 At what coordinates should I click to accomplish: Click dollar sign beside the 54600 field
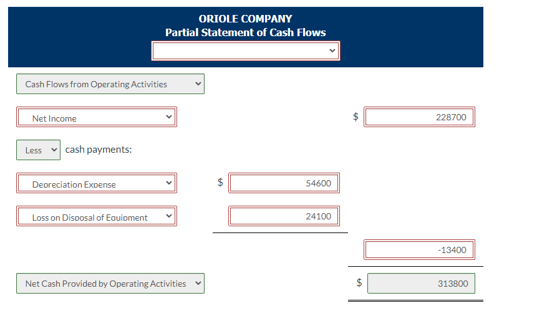pyautogui.click(x=220, y=182)
